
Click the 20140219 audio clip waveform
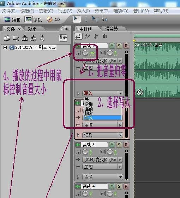tap(157, 70)
